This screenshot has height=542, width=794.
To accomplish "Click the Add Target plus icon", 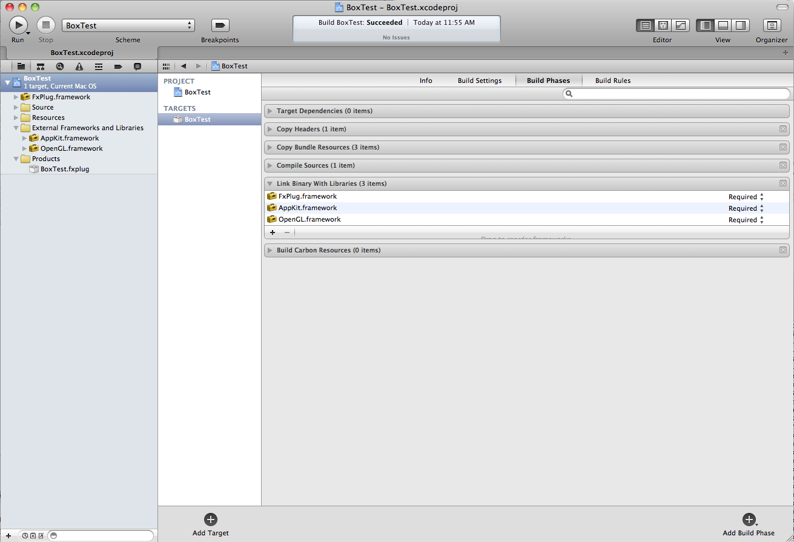I will [x=210, y=519].
